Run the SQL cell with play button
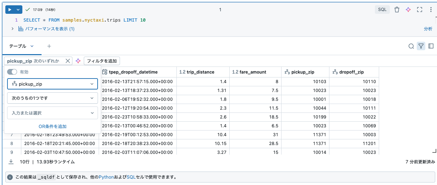This screenshot has width=437, height=185. [x=10, y=10]
